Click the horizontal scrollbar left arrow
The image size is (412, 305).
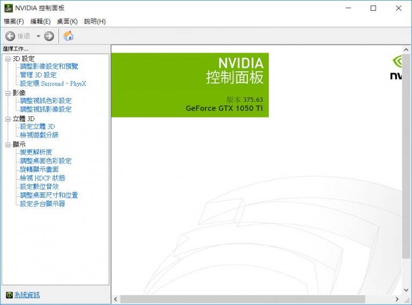116,299
